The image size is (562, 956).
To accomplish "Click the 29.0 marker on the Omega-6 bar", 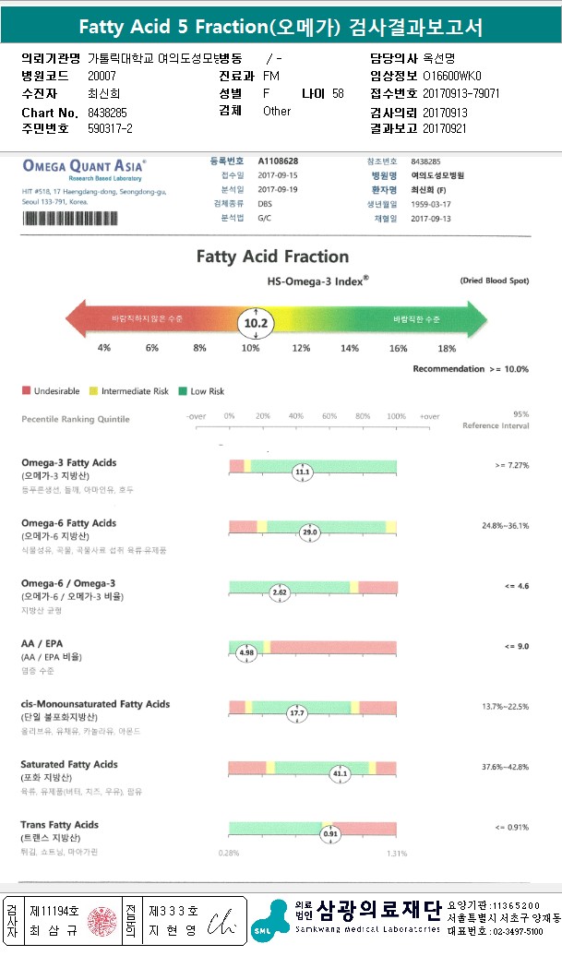I will tap(309, 532).
